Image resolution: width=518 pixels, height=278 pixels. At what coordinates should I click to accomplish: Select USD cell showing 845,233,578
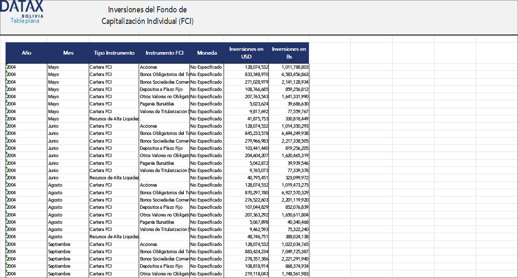[x=247, y=133]
